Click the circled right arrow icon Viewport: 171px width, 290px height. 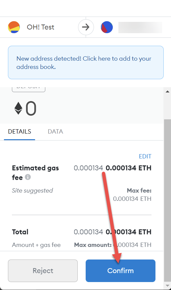pyautogui.click(x=86, y=27)
